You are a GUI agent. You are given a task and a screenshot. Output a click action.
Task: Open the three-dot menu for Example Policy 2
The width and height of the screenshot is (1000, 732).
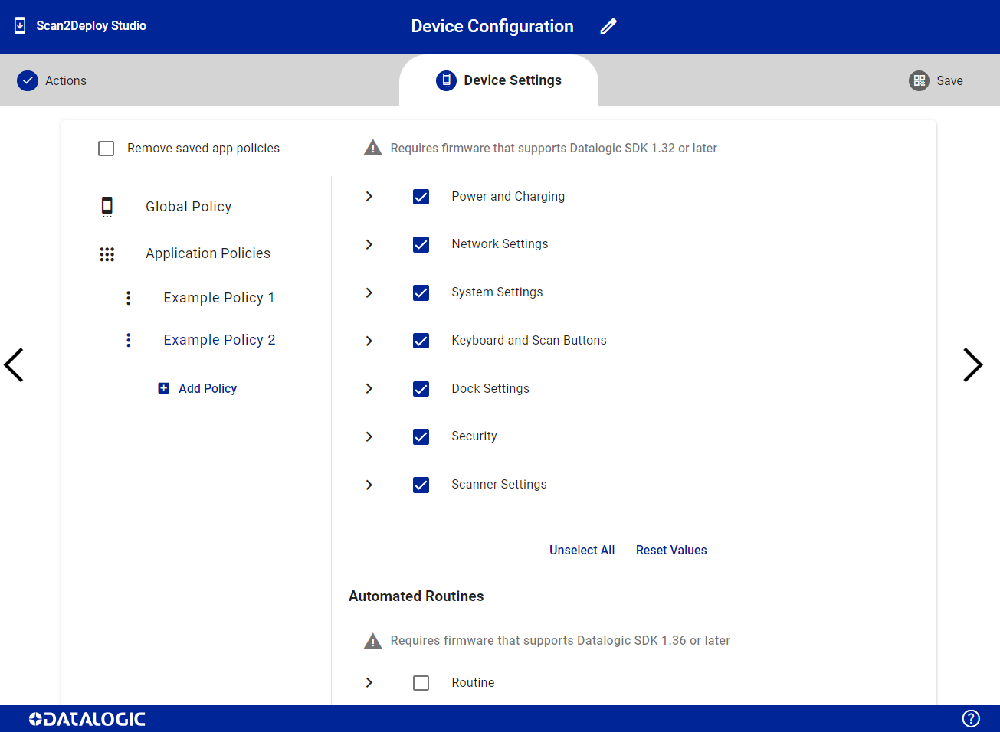click(x=128, y=340)
